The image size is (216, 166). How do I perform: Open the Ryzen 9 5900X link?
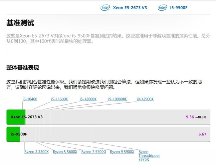[x=122, y=152]
